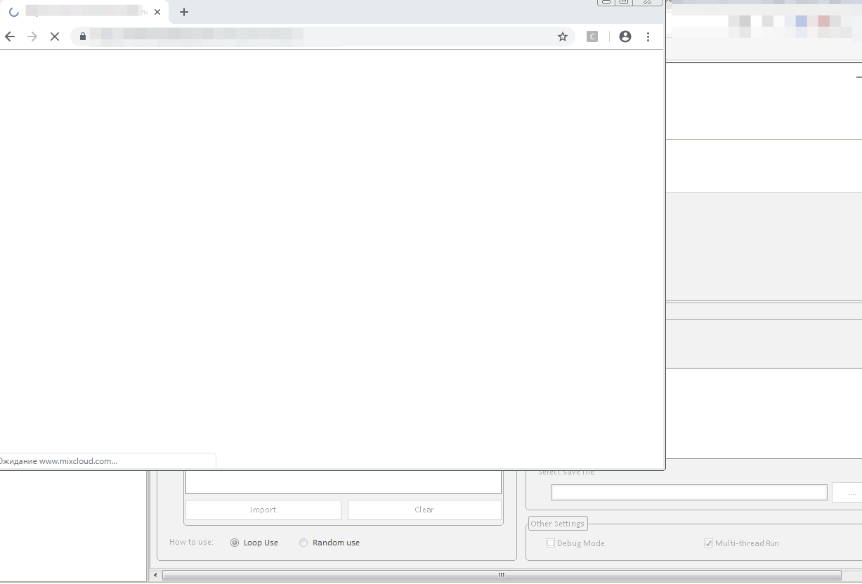Select the Random use radio option

point(303,543)
